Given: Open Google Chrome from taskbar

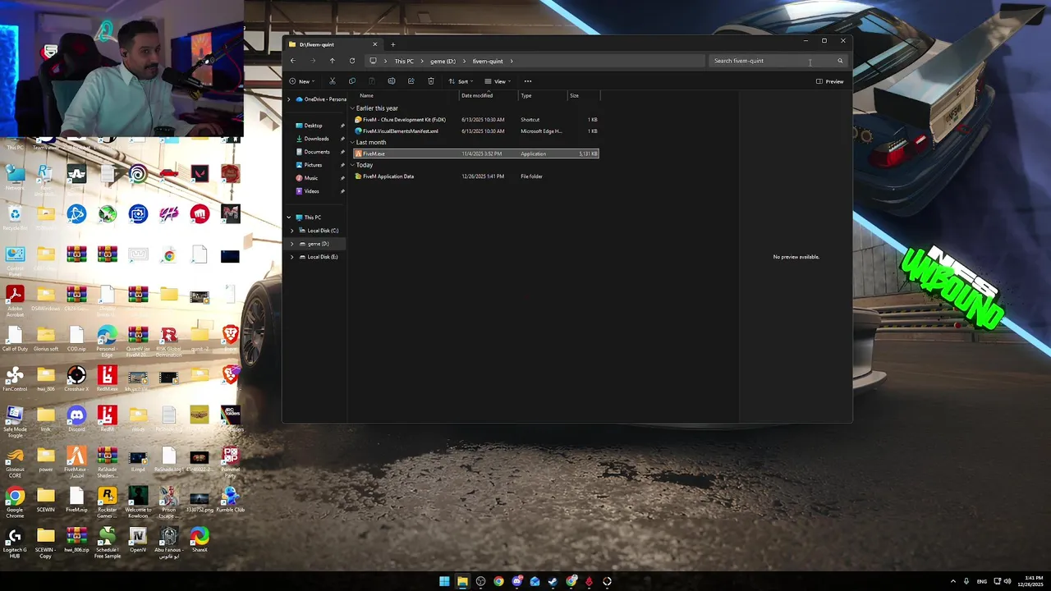Looking at the screenshot, I should (498, 581).
